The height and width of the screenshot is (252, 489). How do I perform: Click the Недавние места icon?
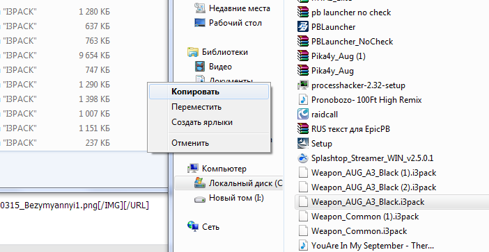[200, 8]
